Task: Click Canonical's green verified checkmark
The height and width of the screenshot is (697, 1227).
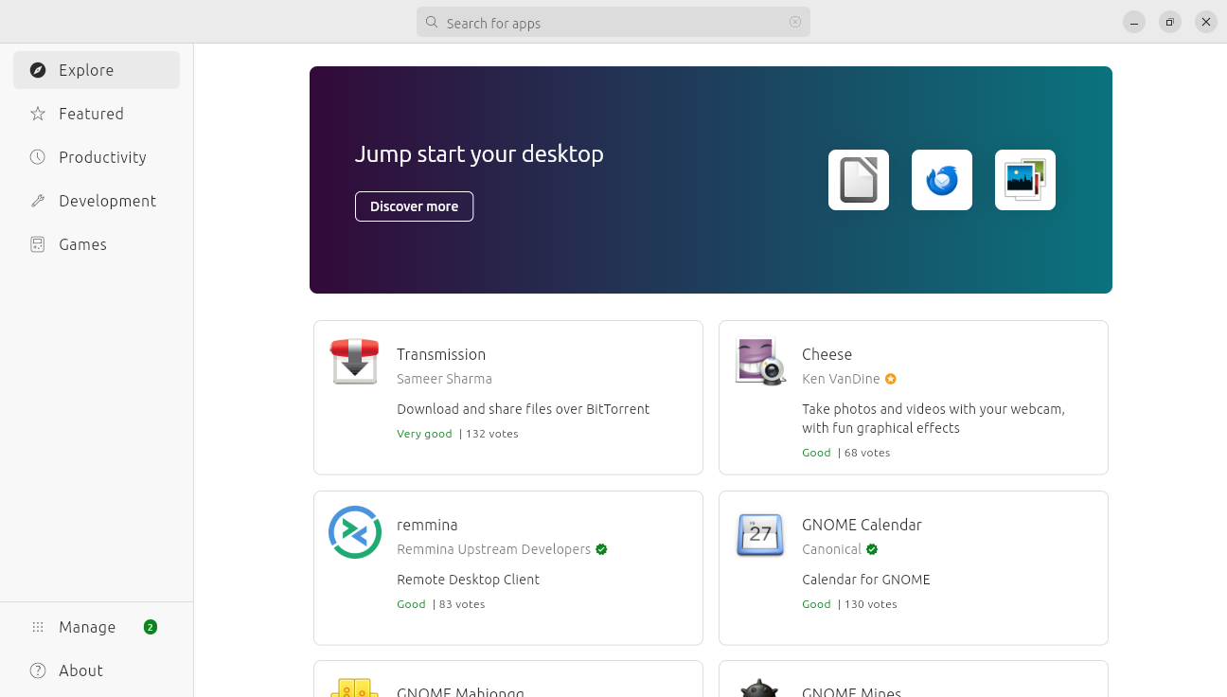Action: pyautogui.click(x=872, y=549)
